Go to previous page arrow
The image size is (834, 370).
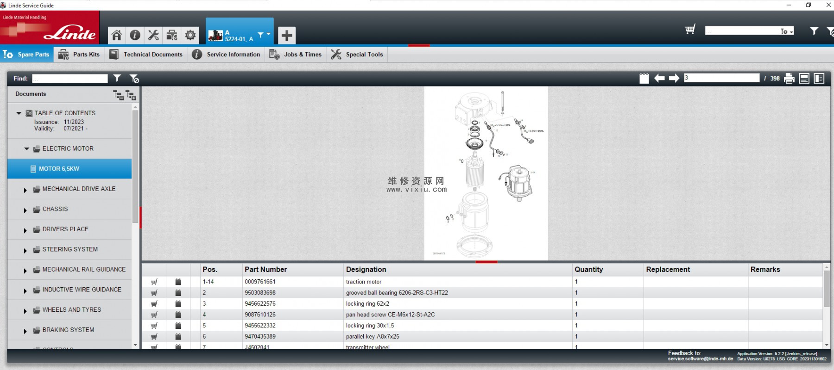(x=659, y=78)
